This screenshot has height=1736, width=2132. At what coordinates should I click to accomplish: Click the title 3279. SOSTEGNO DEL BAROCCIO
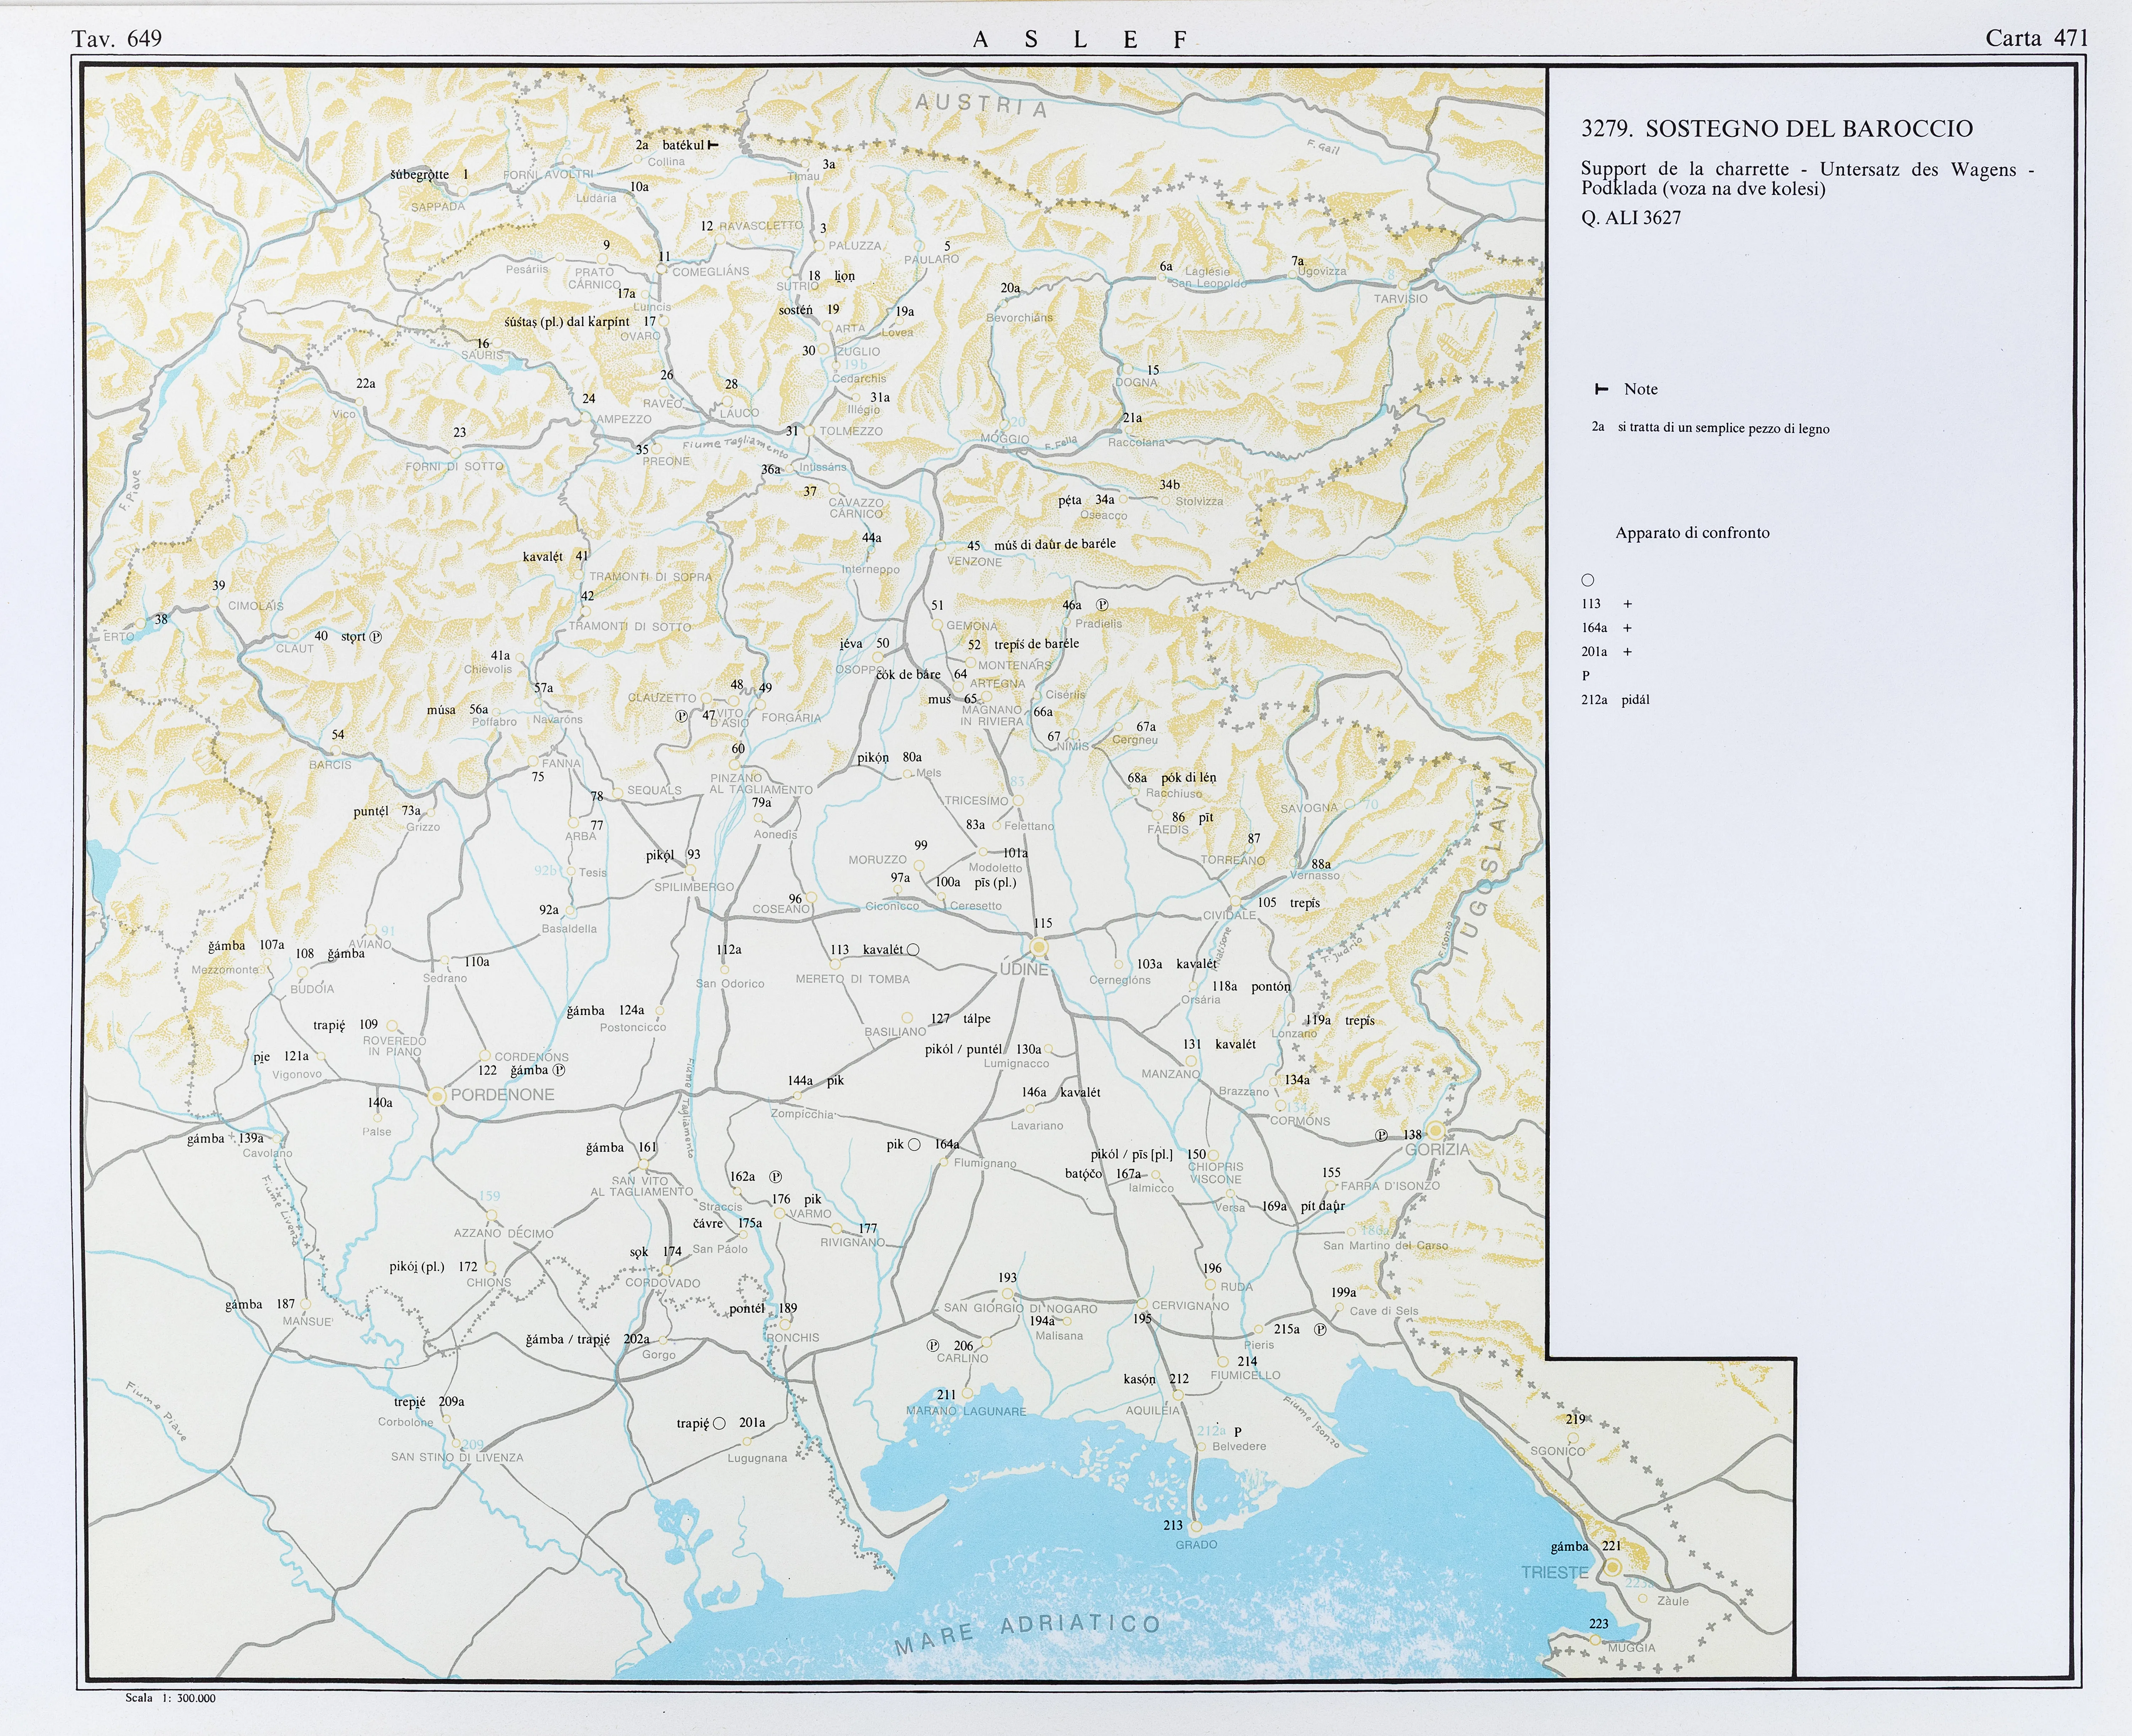[1777, 128]
